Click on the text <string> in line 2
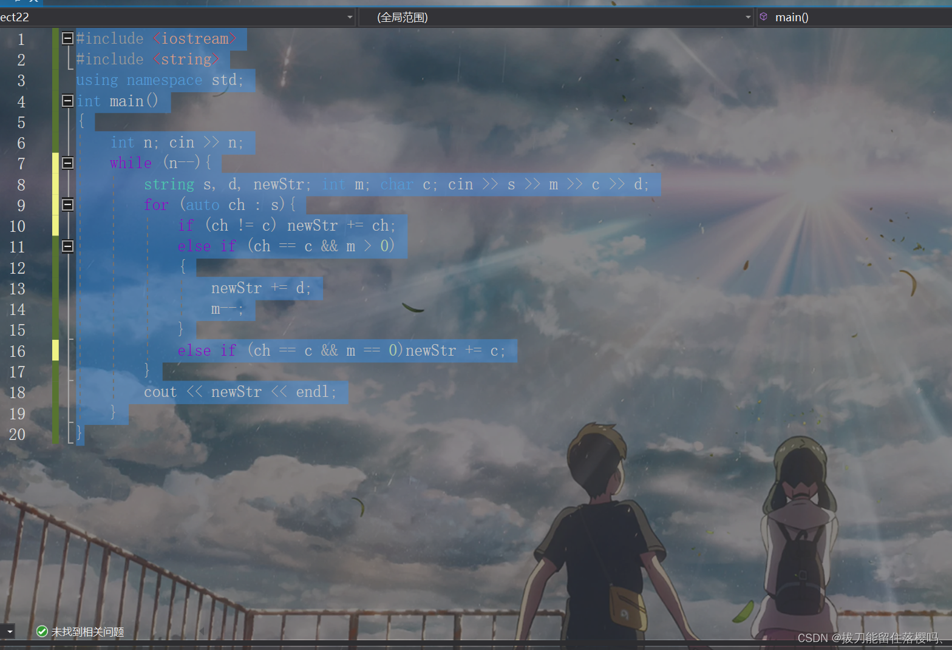The image size is (952, 650). pyautogui.click(x=186, y=59)
